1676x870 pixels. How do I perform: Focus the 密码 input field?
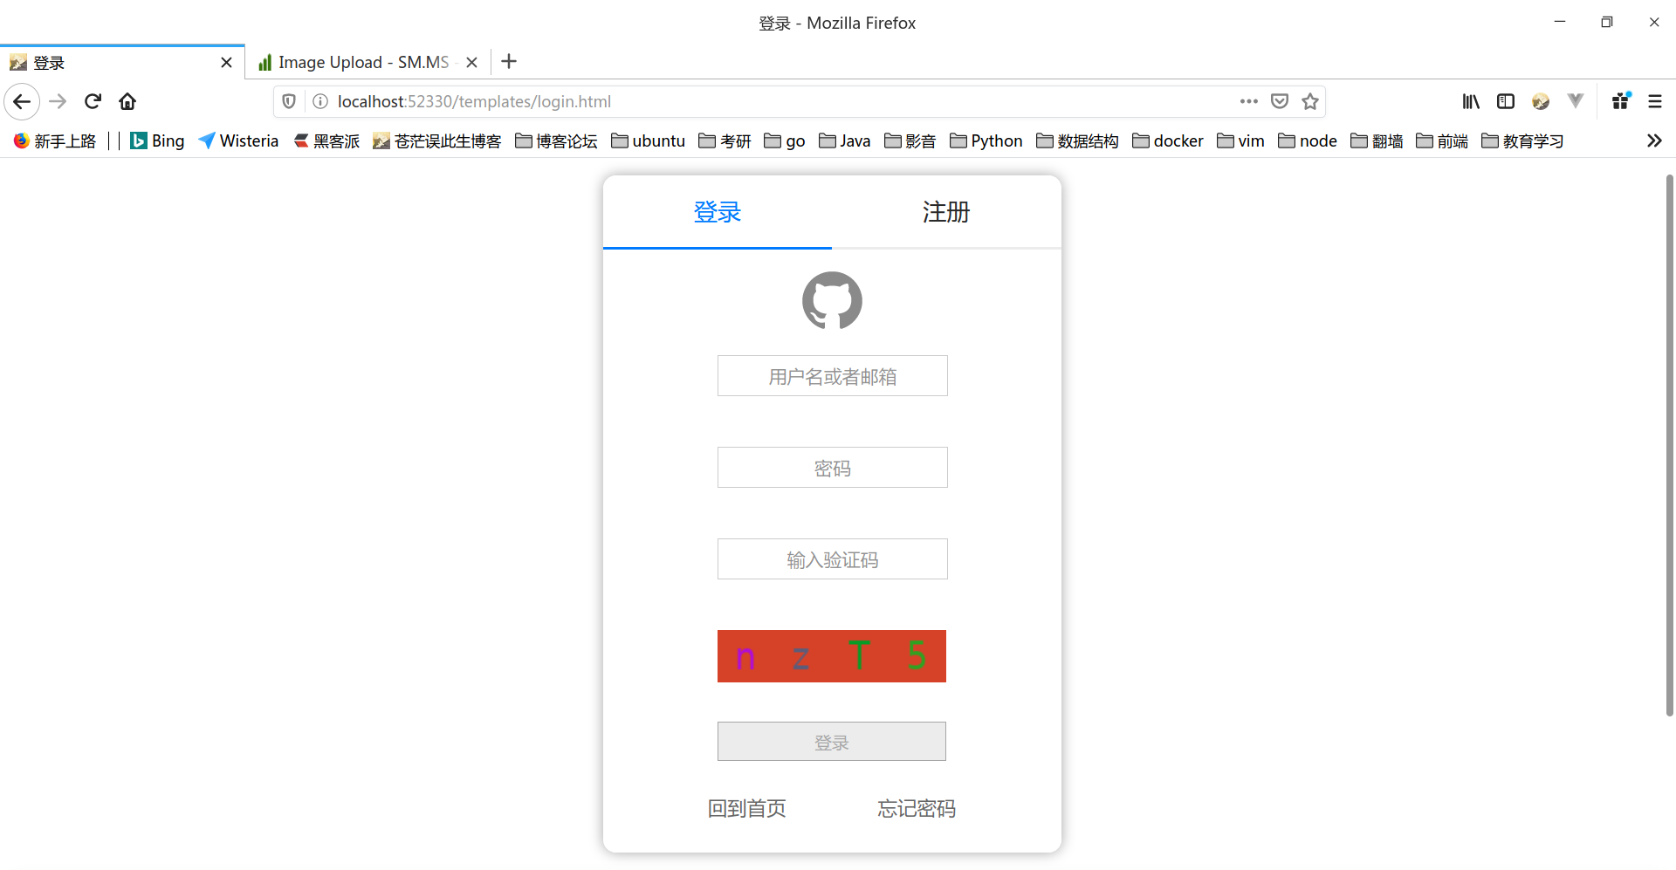(832, 468)
